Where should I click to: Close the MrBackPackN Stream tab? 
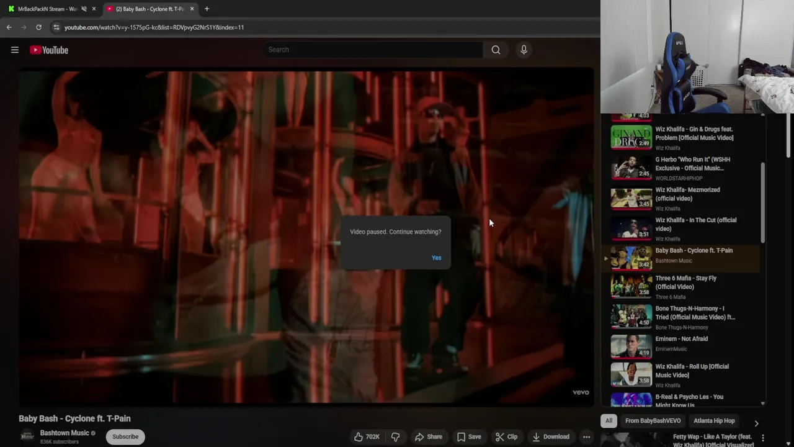pos(94,9)
